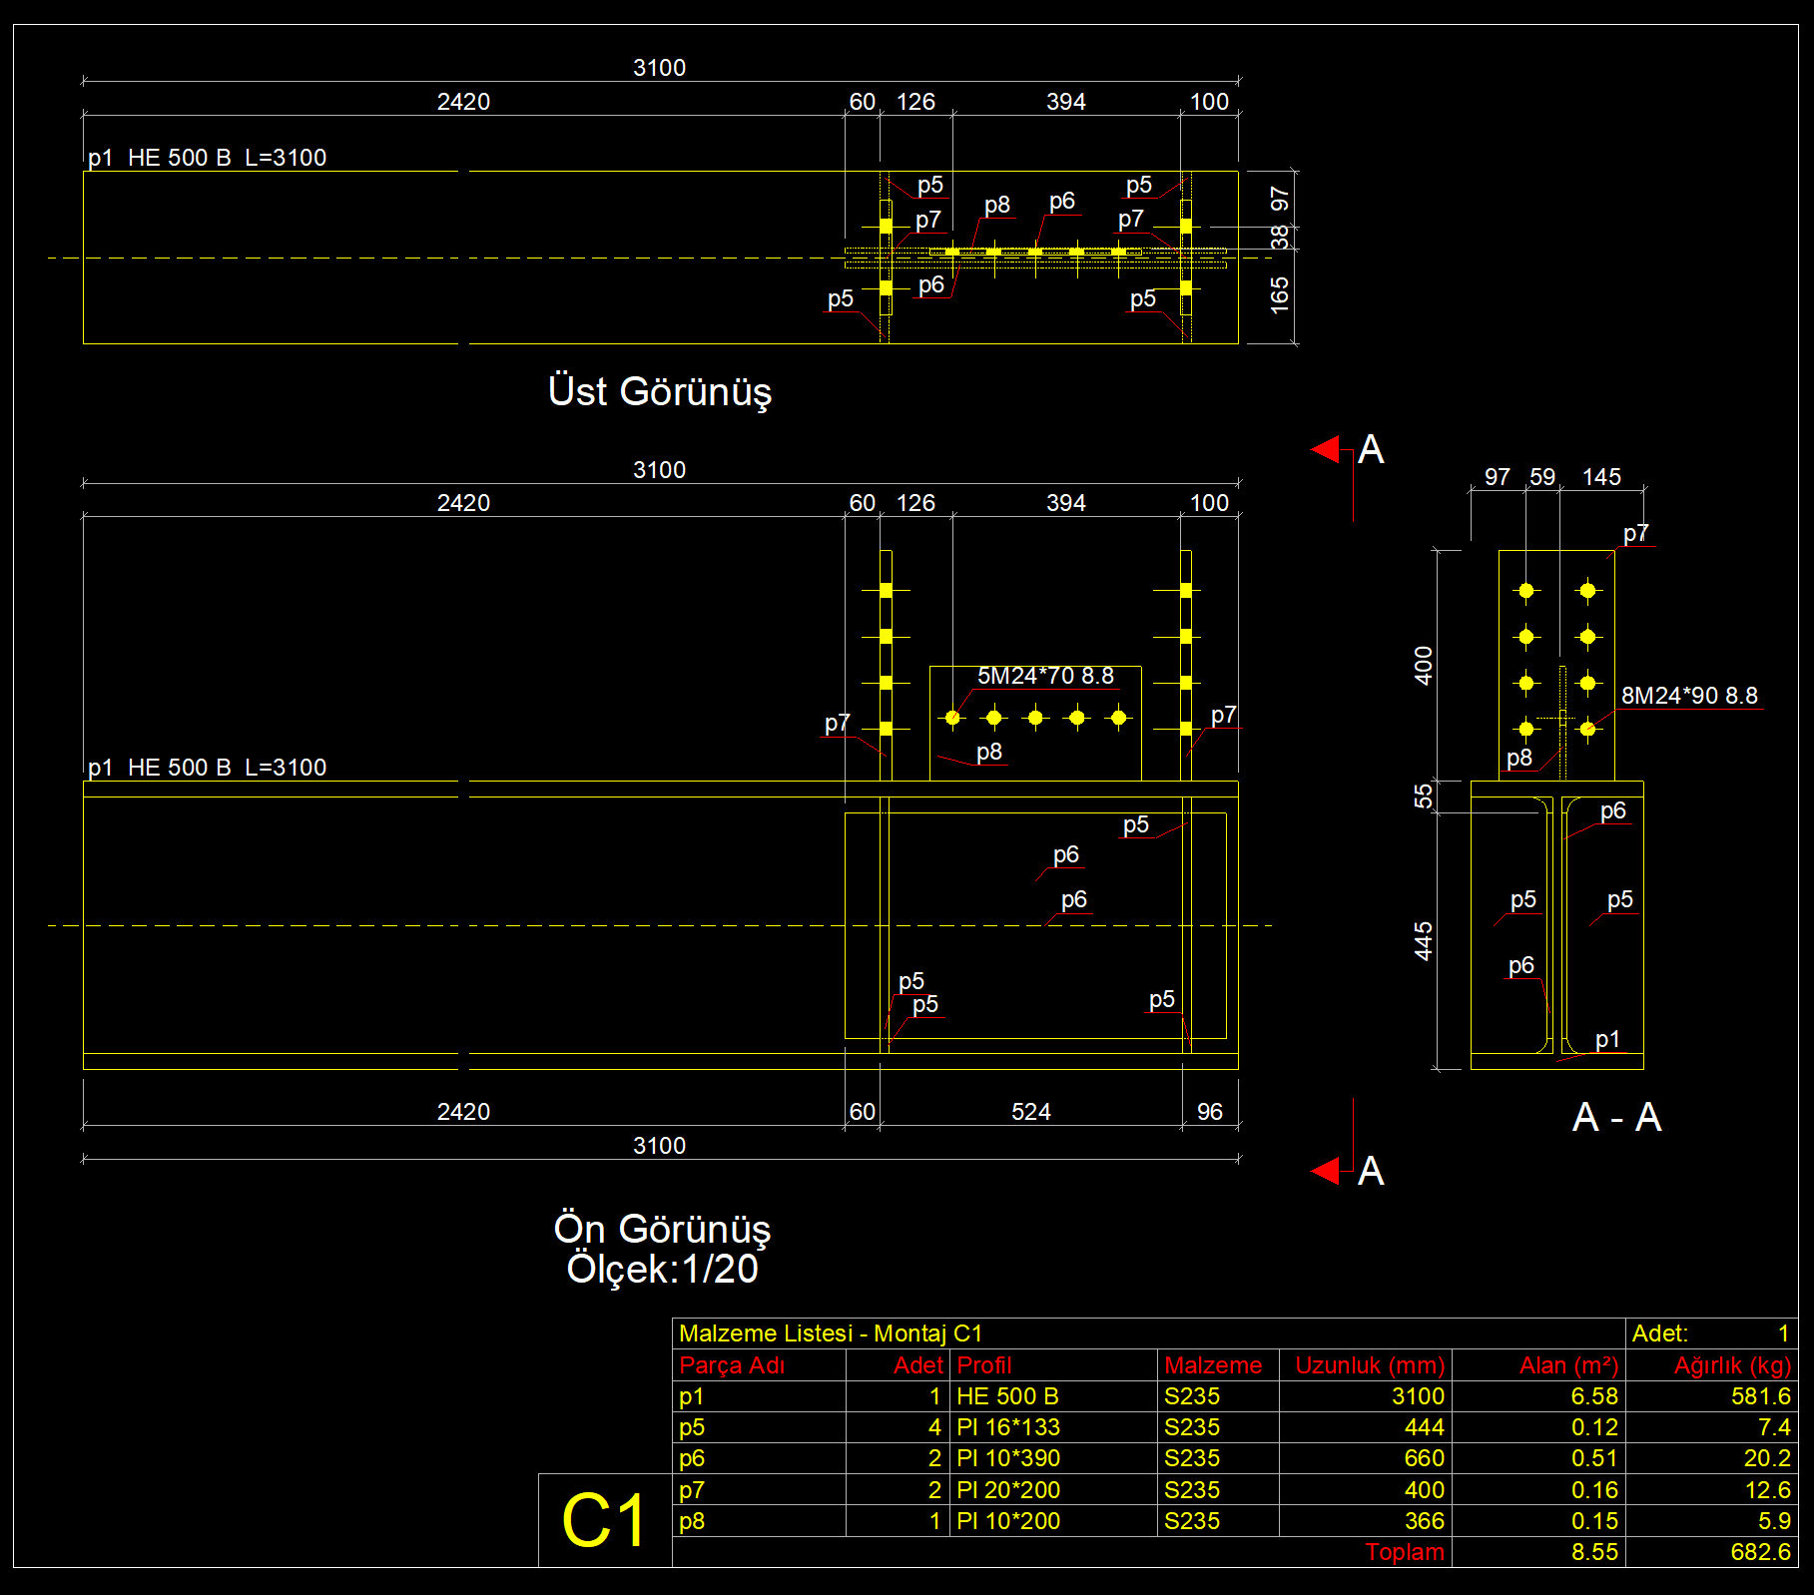The image size is (1814, 1595).
Task: Click the '524' dimension in front view
Action: click(1031, 1112)
